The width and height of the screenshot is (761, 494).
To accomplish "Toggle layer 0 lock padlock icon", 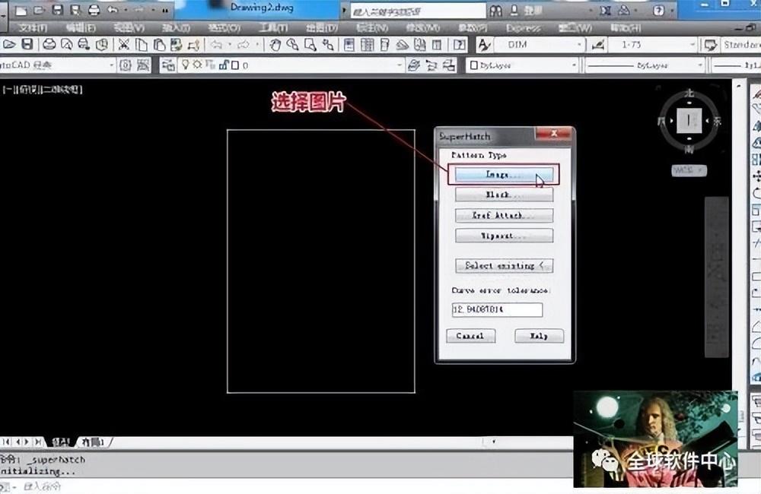I will (224, 65).
